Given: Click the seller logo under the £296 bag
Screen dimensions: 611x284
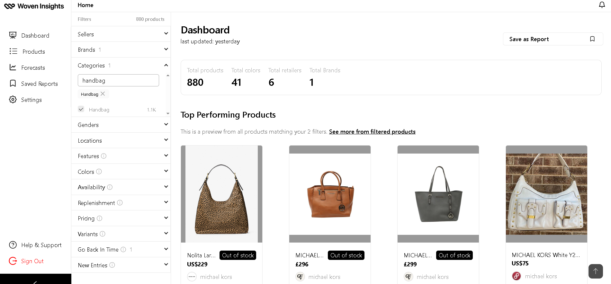Looking at the screenshot, I should point(300,277).
